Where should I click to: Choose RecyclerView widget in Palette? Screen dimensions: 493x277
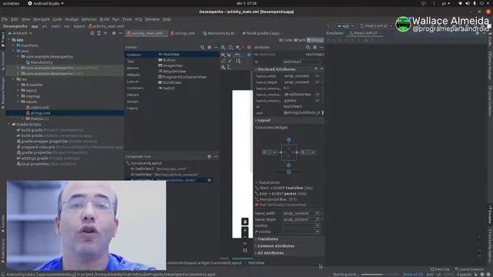pyautogui.click(x=172, y=72)
